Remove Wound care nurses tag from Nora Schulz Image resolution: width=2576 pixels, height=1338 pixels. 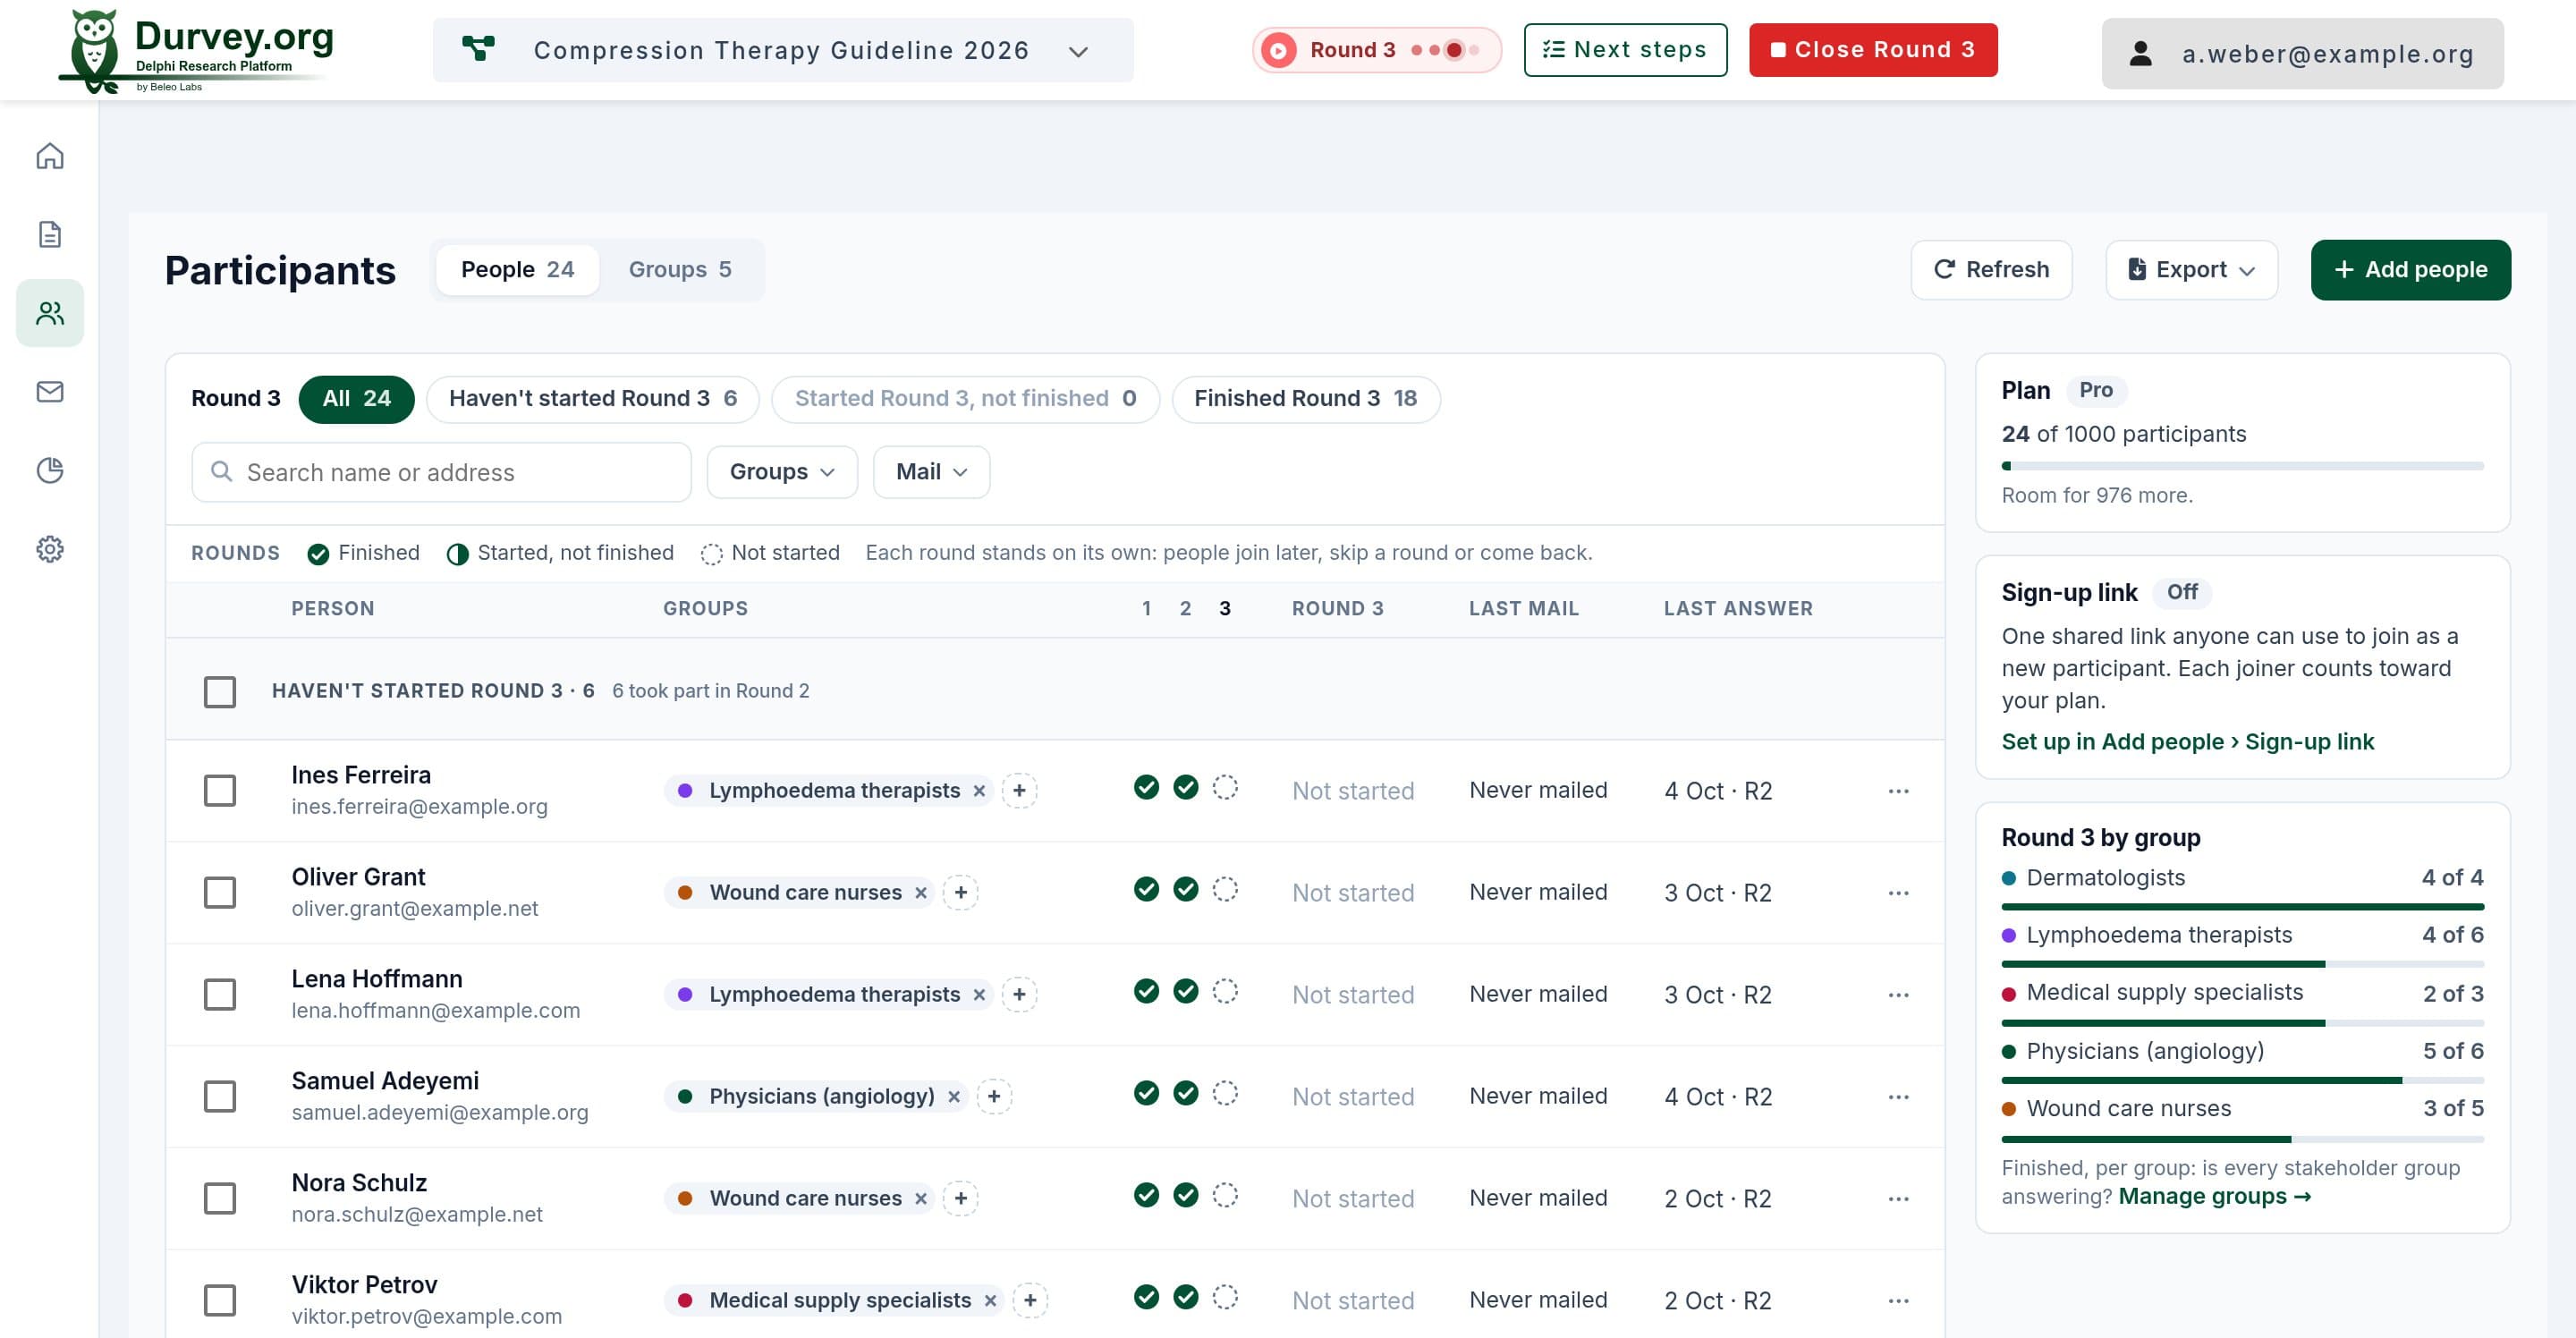point(921,1199)
